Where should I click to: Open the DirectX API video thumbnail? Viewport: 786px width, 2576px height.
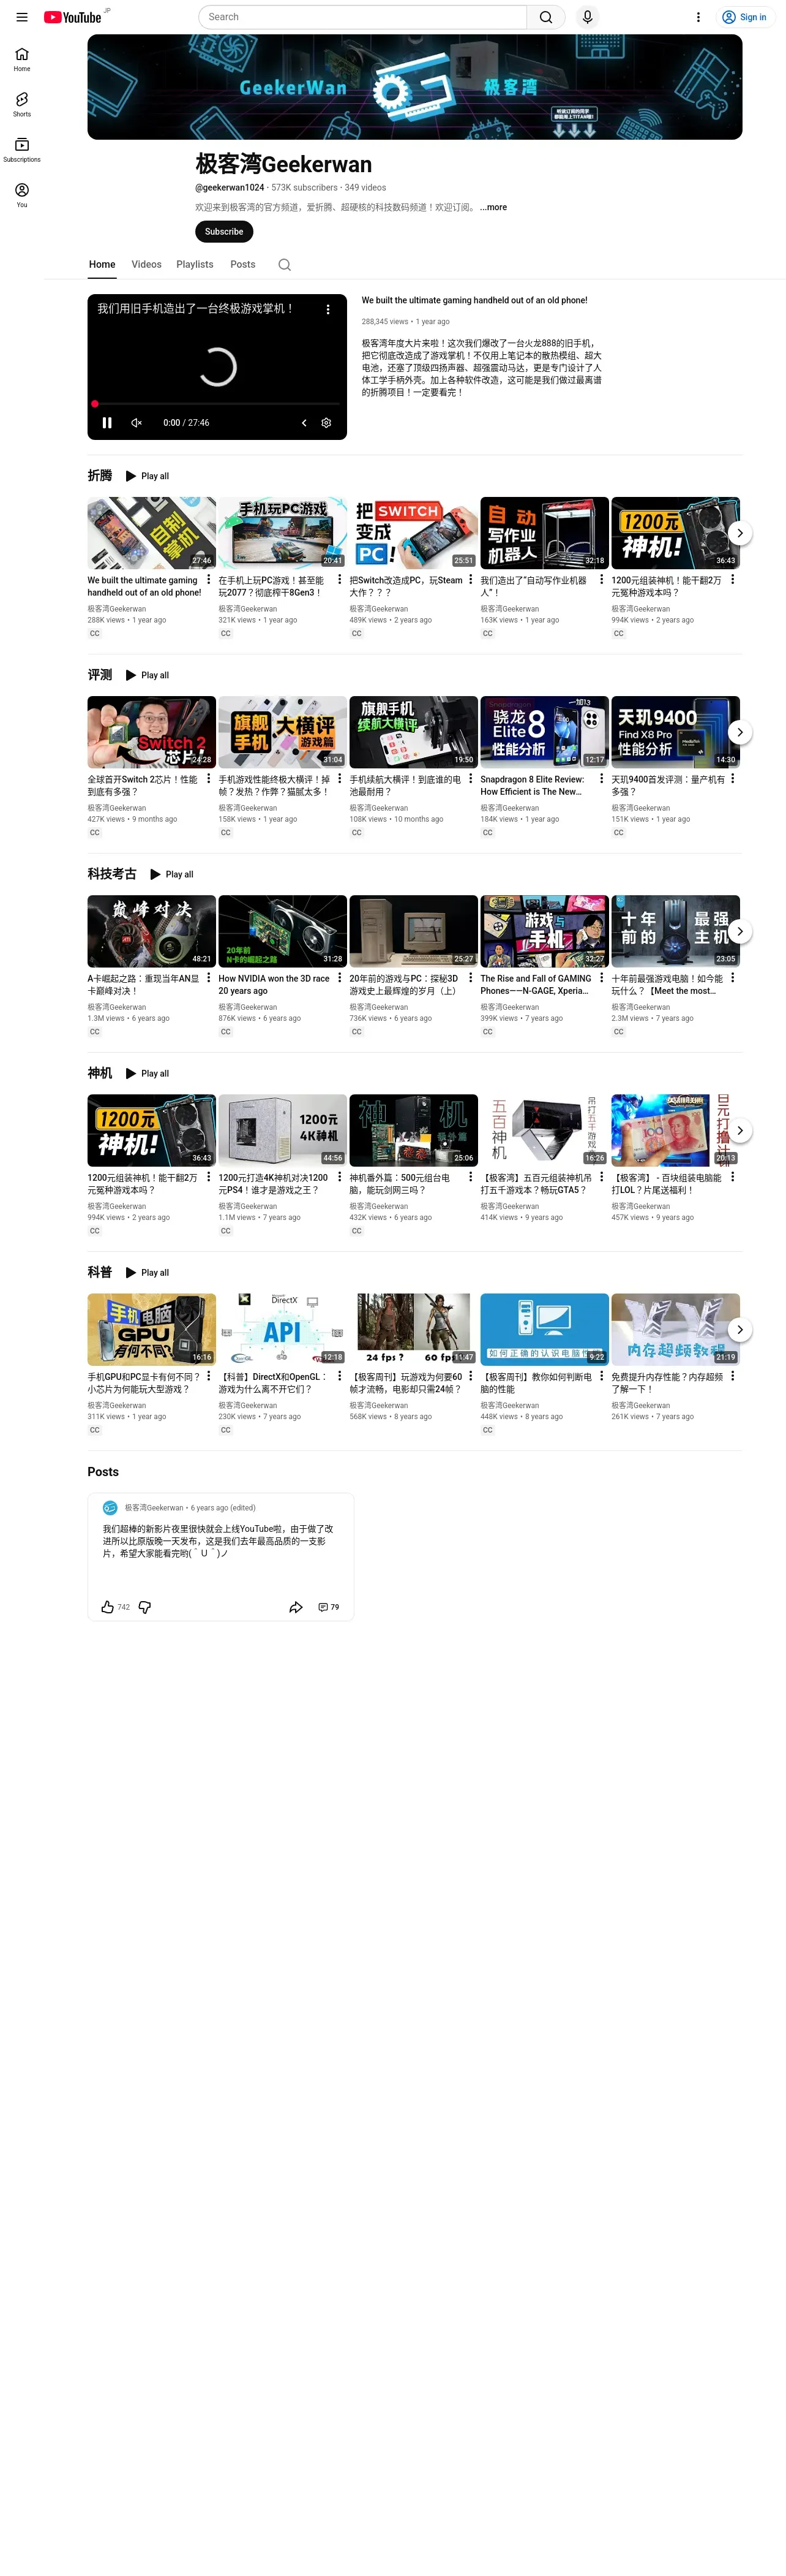coord(283,1329)
